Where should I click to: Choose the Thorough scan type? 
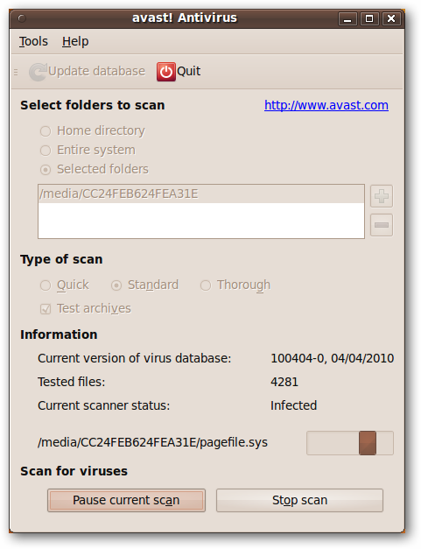tap(206, 285)
